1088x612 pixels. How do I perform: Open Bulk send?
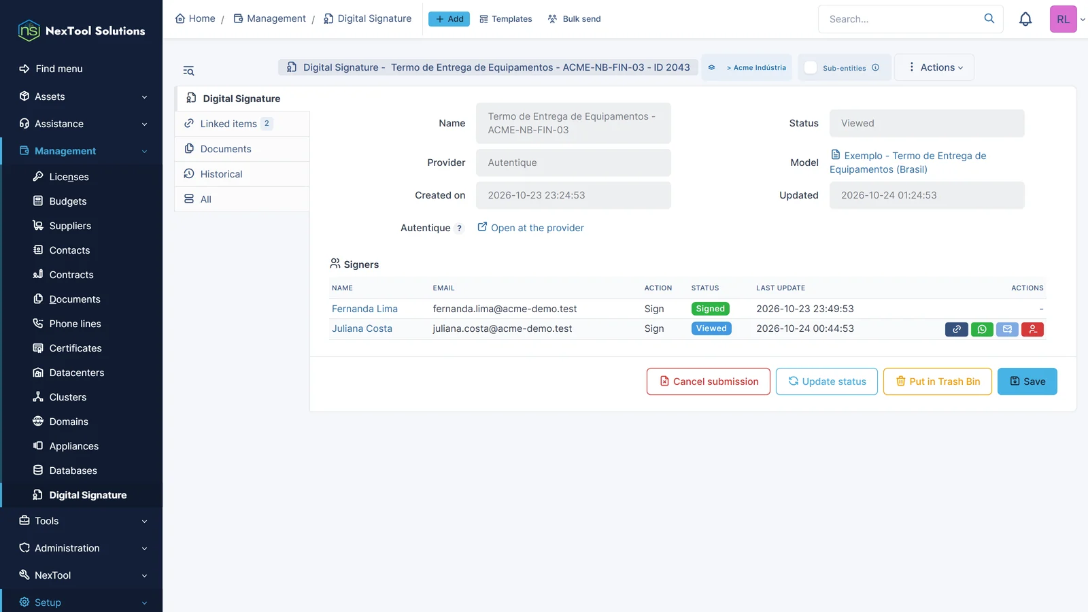(x=575, y=19)
